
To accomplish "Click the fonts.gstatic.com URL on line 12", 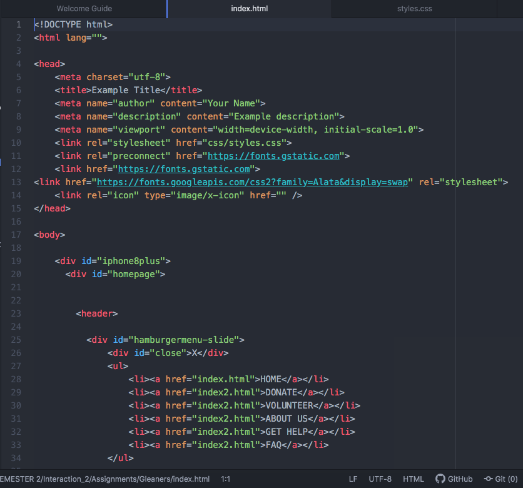I will click(x=184, y=169).
